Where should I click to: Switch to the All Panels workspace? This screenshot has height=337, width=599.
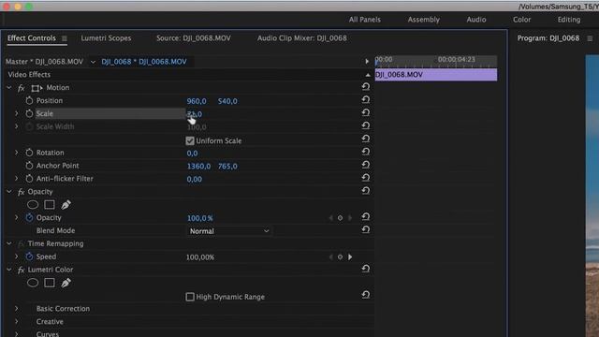364,20
